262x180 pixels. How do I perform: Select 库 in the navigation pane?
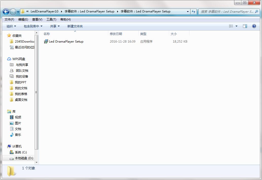pos(14,111)
